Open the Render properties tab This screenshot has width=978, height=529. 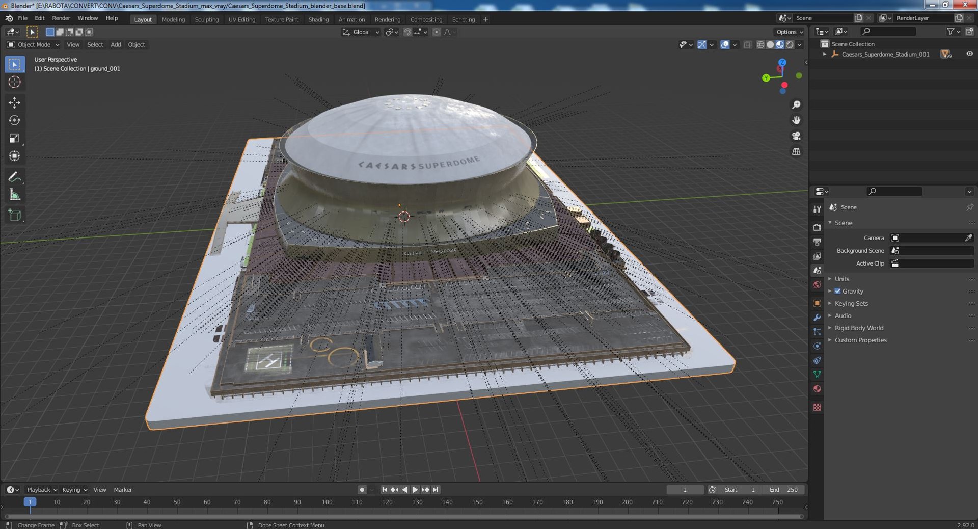pos(817,227)
